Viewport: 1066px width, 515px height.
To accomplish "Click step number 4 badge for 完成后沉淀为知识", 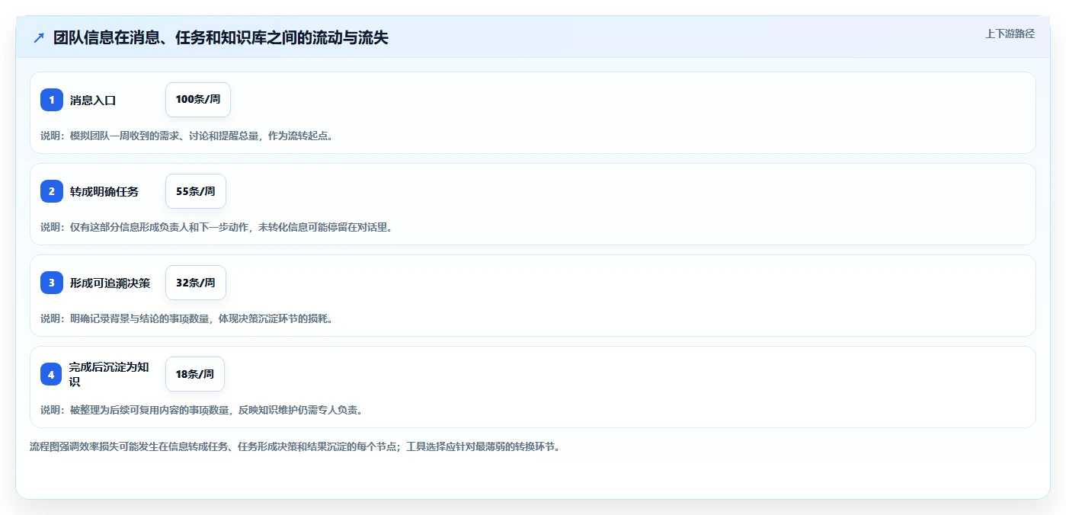I will point(52,374).
